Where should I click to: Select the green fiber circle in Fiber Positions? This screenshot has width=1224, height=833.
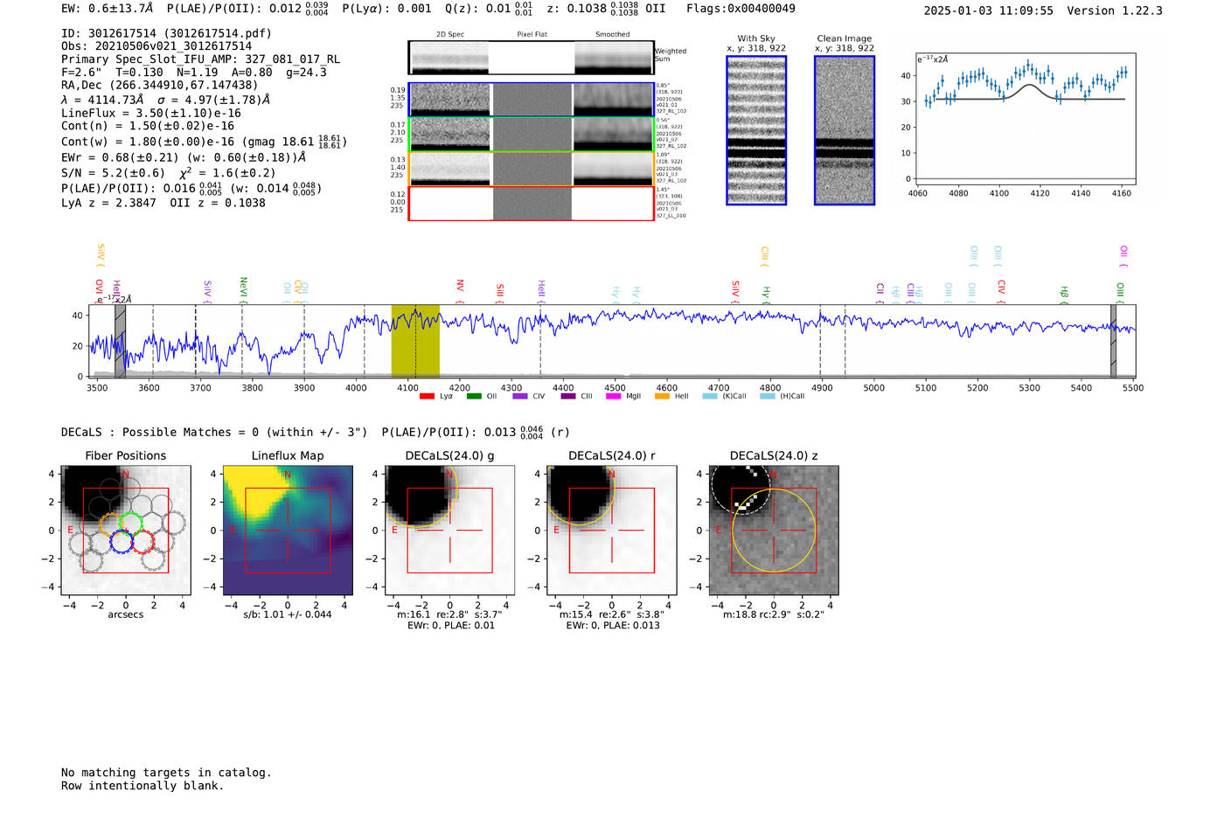(131, 524)
